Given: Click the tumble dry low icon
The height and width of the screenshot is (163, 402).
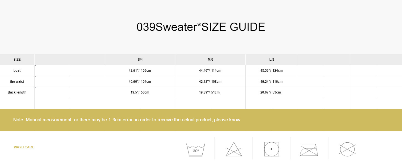Looking at the screenshot, I should 271,149.
